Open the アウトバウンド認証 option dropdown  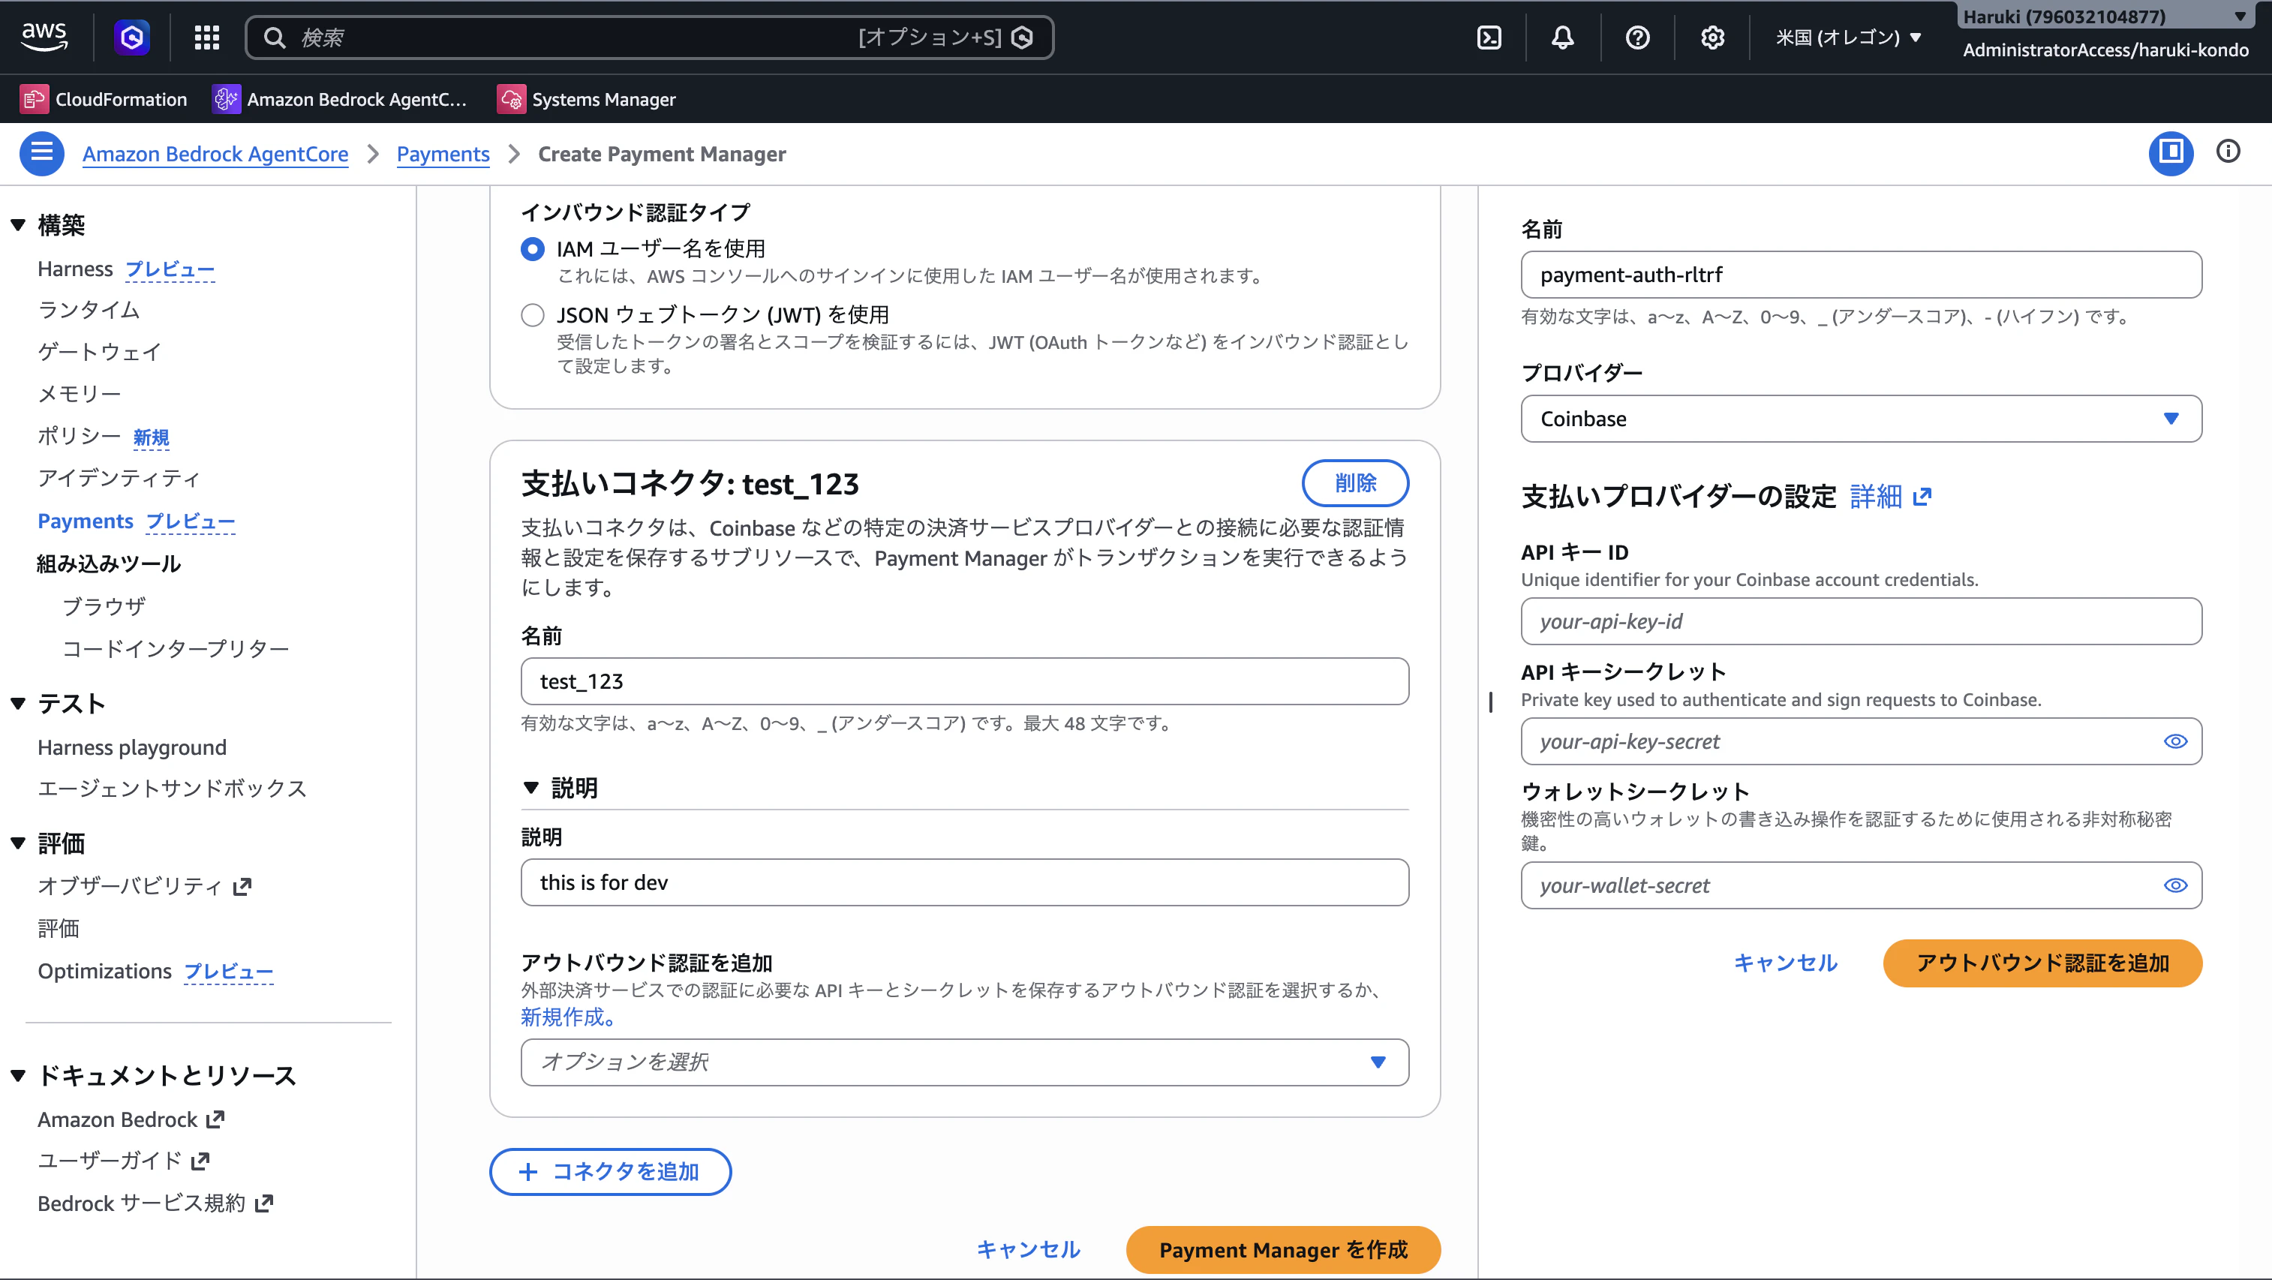click(965, 1062)
